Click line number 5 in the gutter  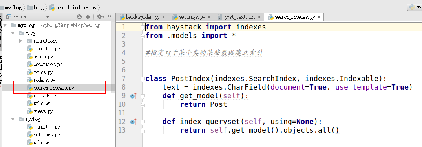coord(124,61)
